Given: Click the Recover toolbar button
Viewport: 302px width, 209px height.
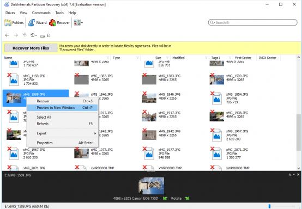Looking at the screenshot, I should (59, 23).
